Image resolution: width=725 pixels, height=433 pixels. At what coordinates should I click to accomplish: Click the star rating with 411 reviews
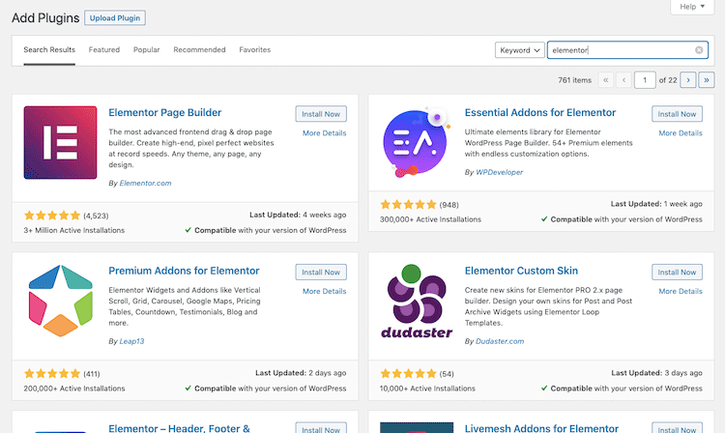(x=52, y=373)
